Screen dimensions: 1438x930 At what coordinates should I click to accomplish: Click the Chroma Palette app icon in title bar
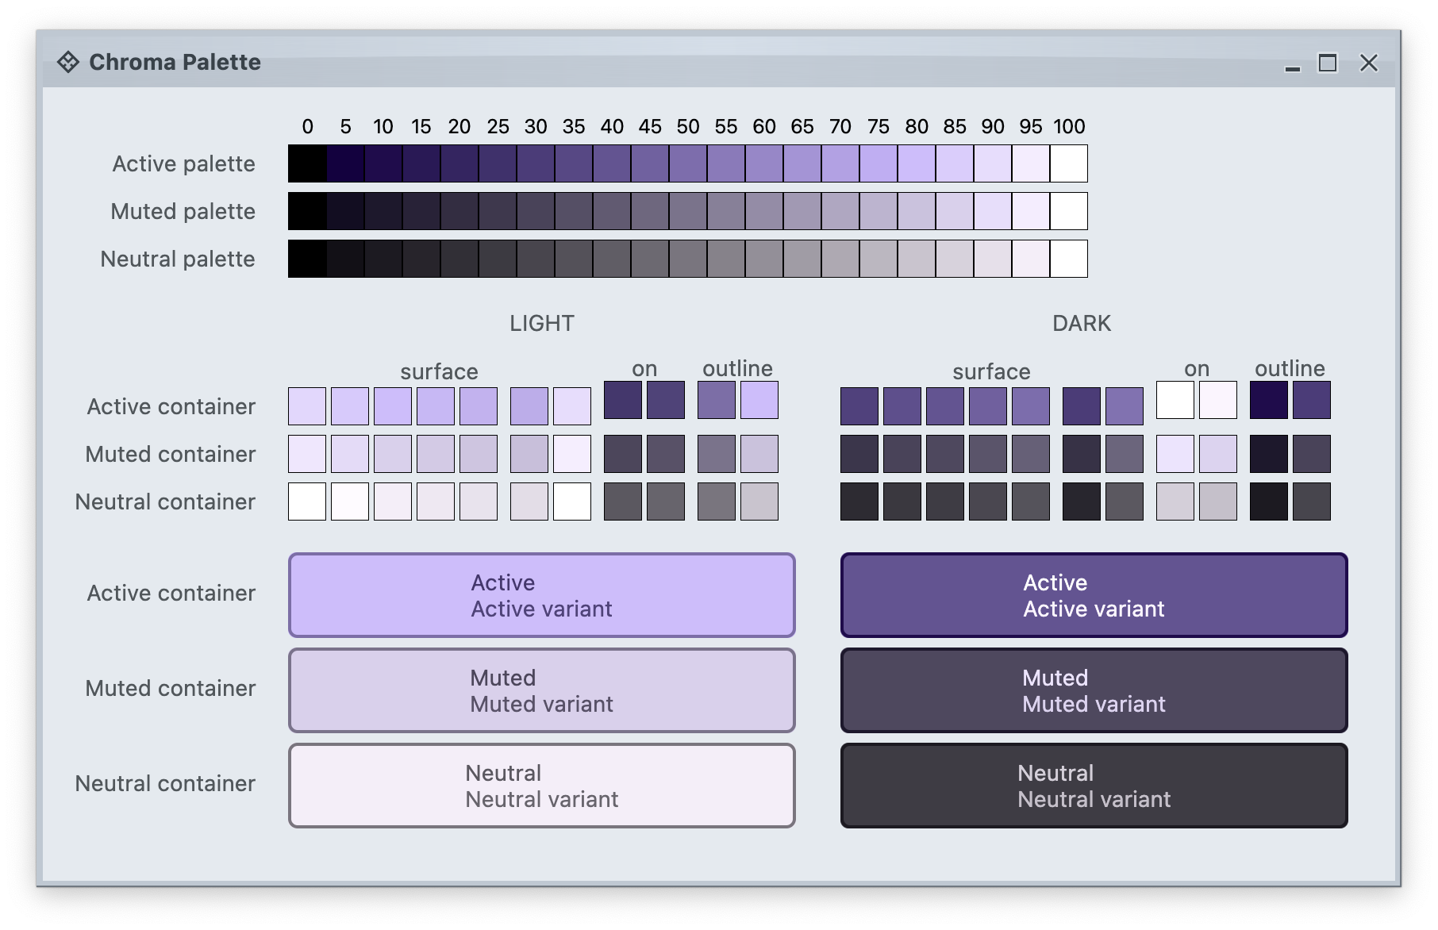pyautogui.click(x=68, y=62)
